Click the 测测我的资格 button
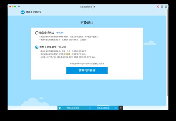 [87, 70]
